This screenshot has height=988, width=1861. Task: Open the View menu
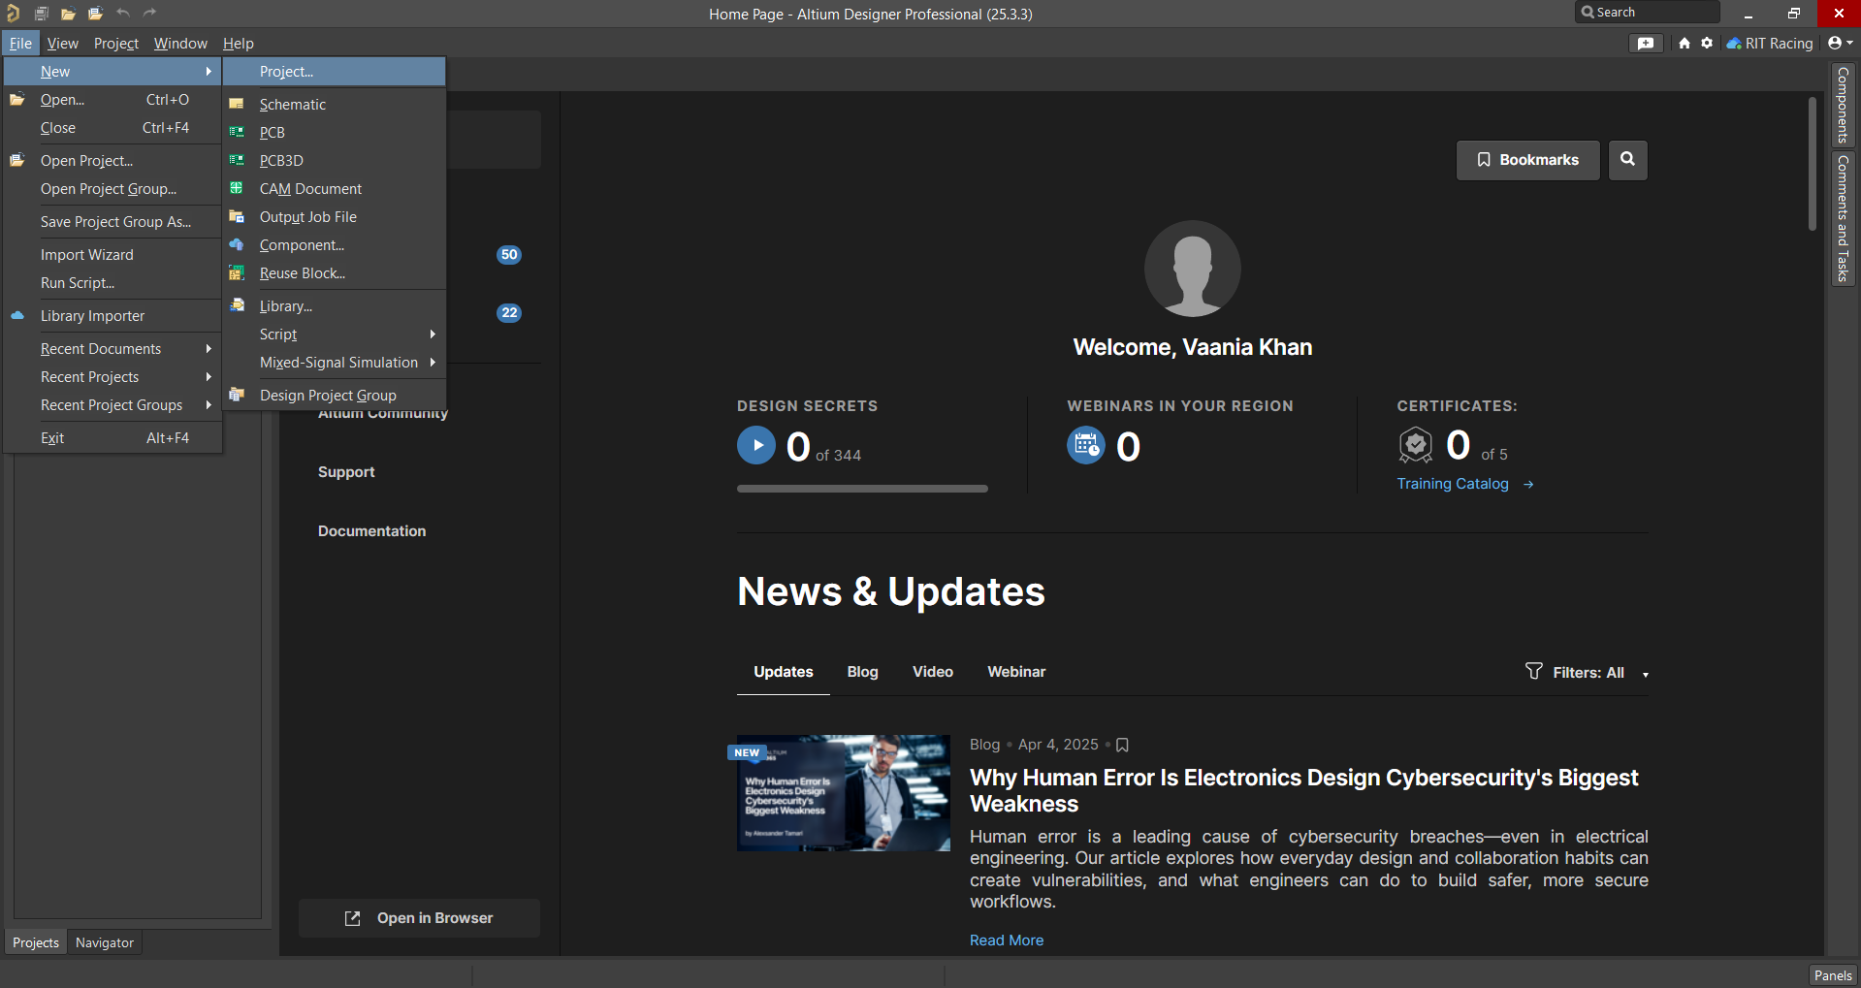63,43
